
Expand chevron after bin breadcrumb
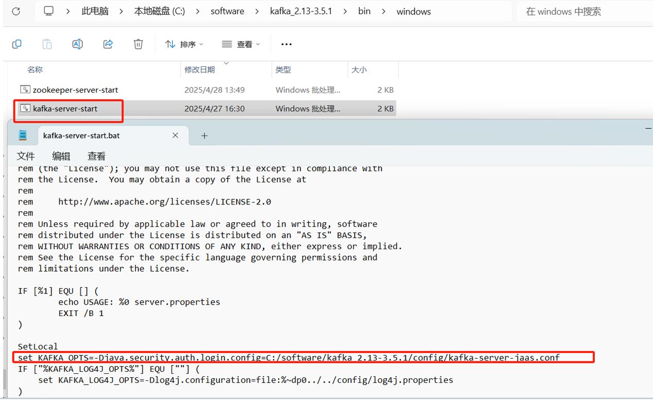point(383,11)
